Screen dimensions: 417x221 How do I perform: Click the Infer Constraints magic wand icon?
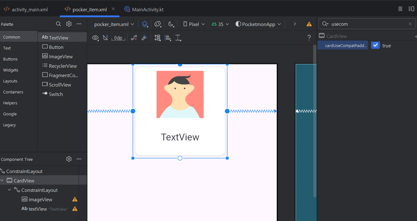tap(144, 38)
